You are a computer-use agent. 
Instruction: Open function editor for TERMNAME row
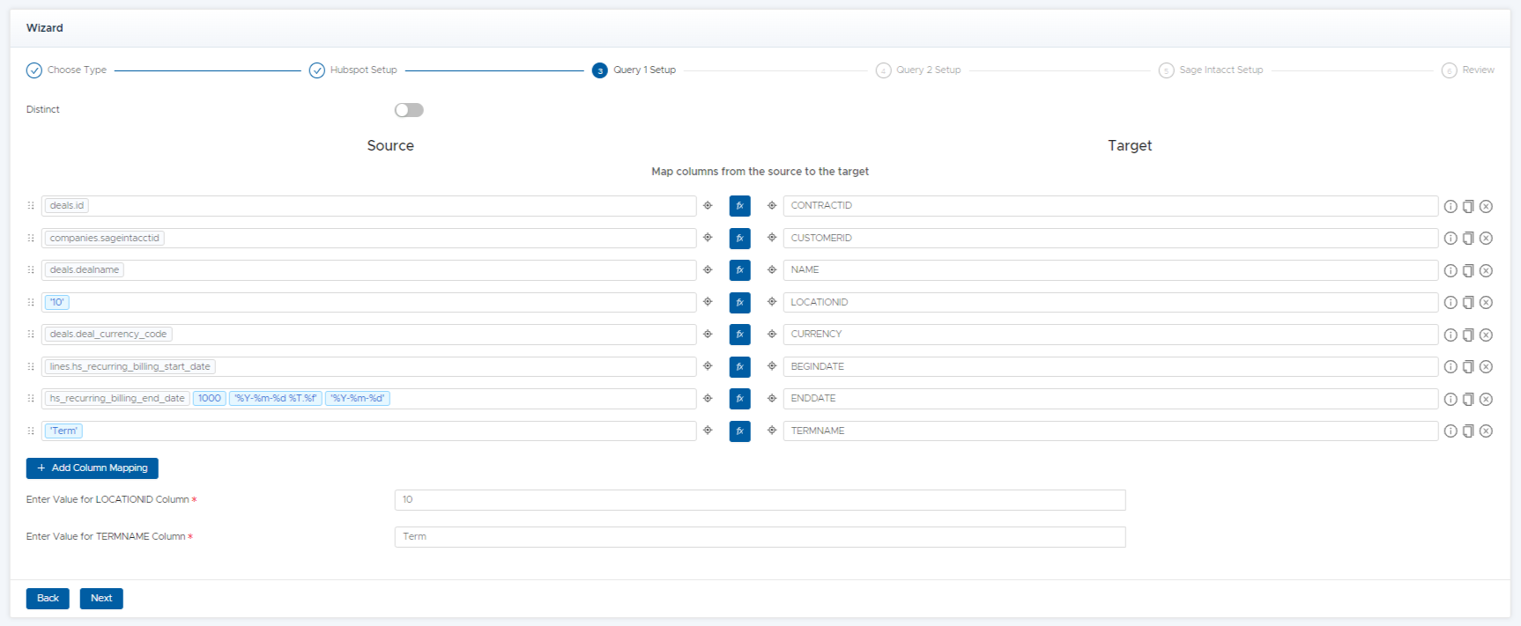point(740,431)
